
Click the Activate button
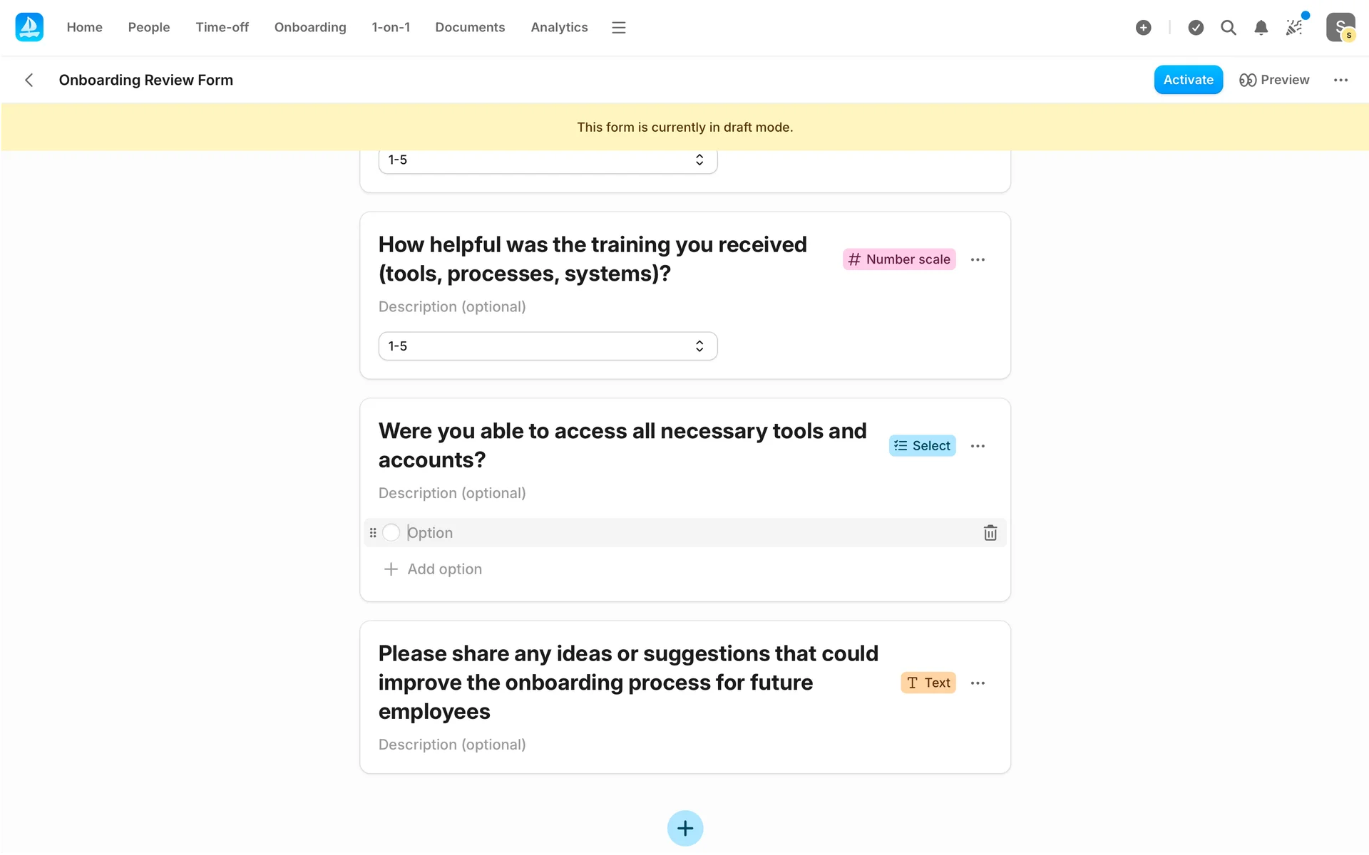point(1187,80)
